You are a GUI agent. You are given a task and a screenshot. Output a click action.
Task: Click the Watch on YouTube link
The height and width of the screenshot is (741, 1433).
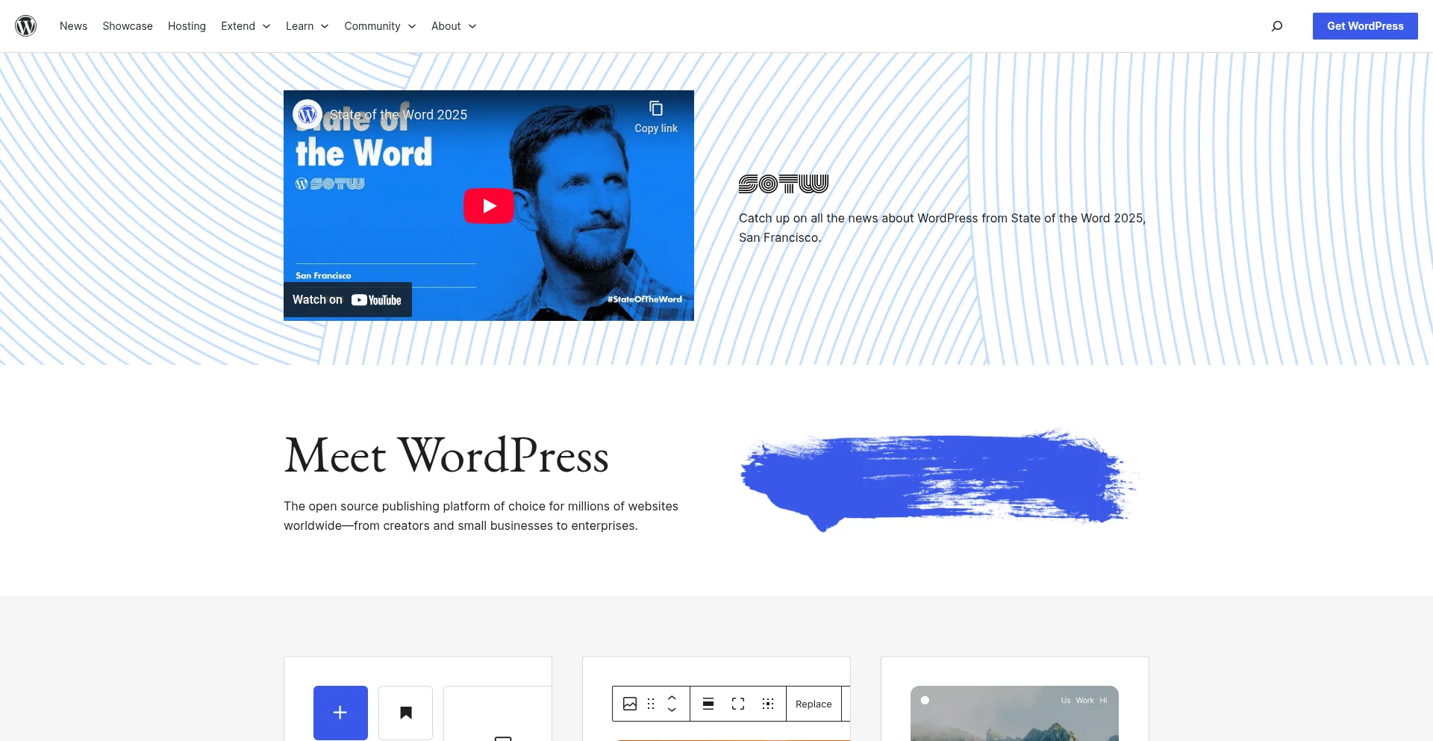[347, 300]
